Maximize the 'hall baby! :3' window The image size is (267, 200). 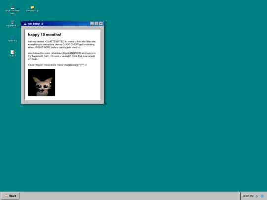click(96, 24)
